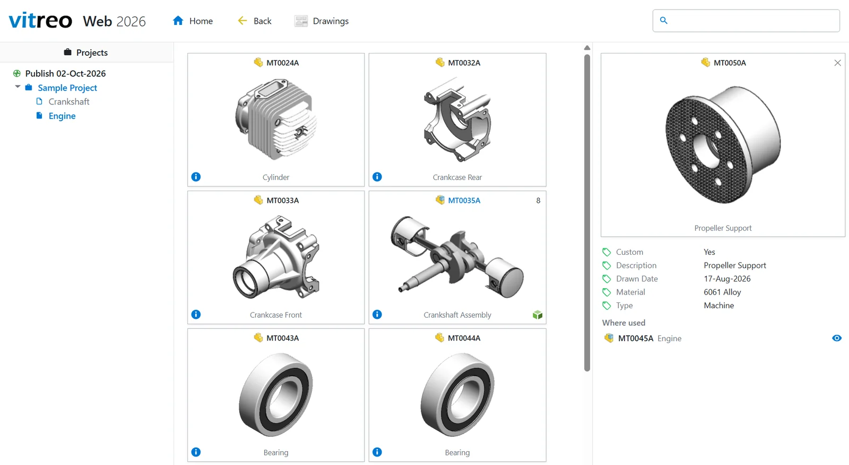Click the '17-Aug-2026' drawn date value

click(x=727, y=279)
